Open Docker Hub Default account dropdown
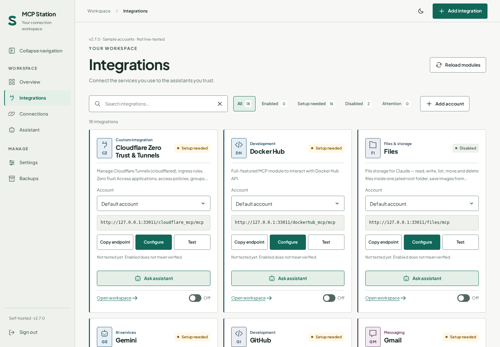Image resolution: width=500 pixels, height=347 pixels. tap(288, 203)
